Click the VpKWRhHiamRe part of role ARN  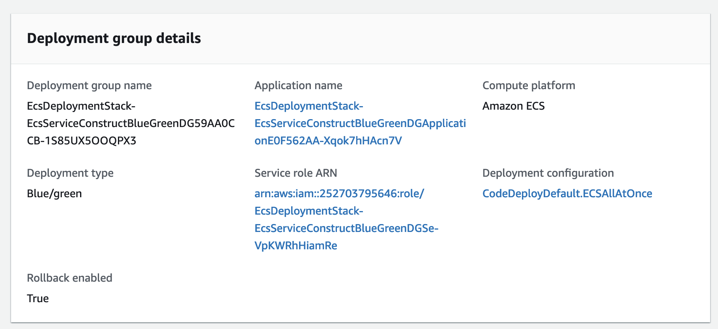295,246
